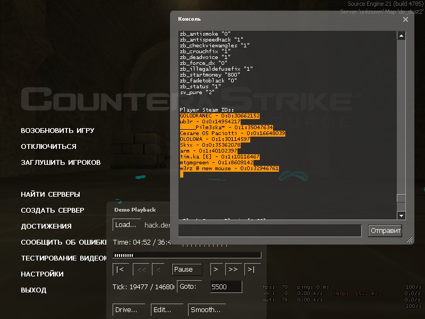This screenshot has height=319, width=425.
Task: Open ЗАГЛУШИТЬ ИГРОКОВ menu item
Action: click(61, 163)
